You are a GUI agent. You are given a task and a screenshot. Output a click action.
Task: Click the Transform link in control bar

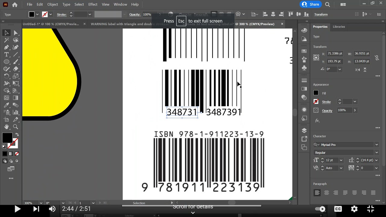click(x=321, y=14)
